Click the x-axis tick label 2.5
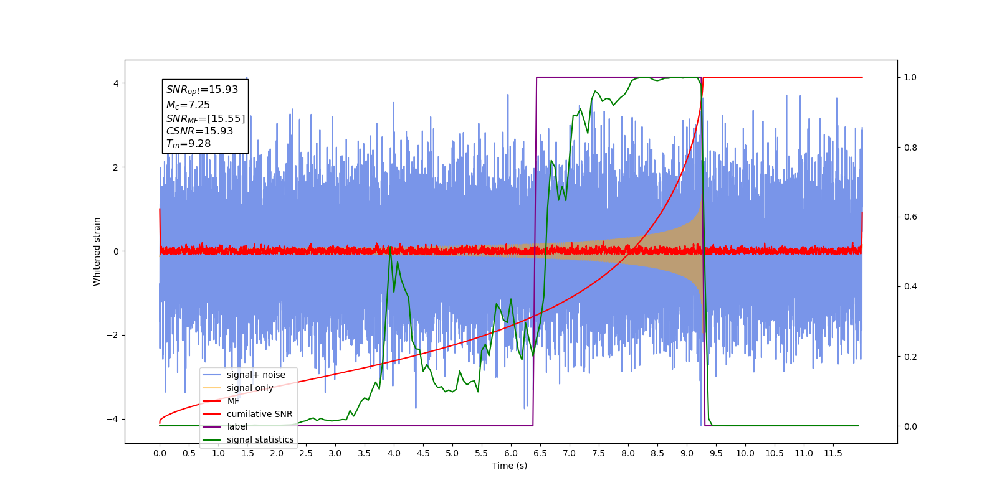997x498 pixels. click(x=306, y=453)
